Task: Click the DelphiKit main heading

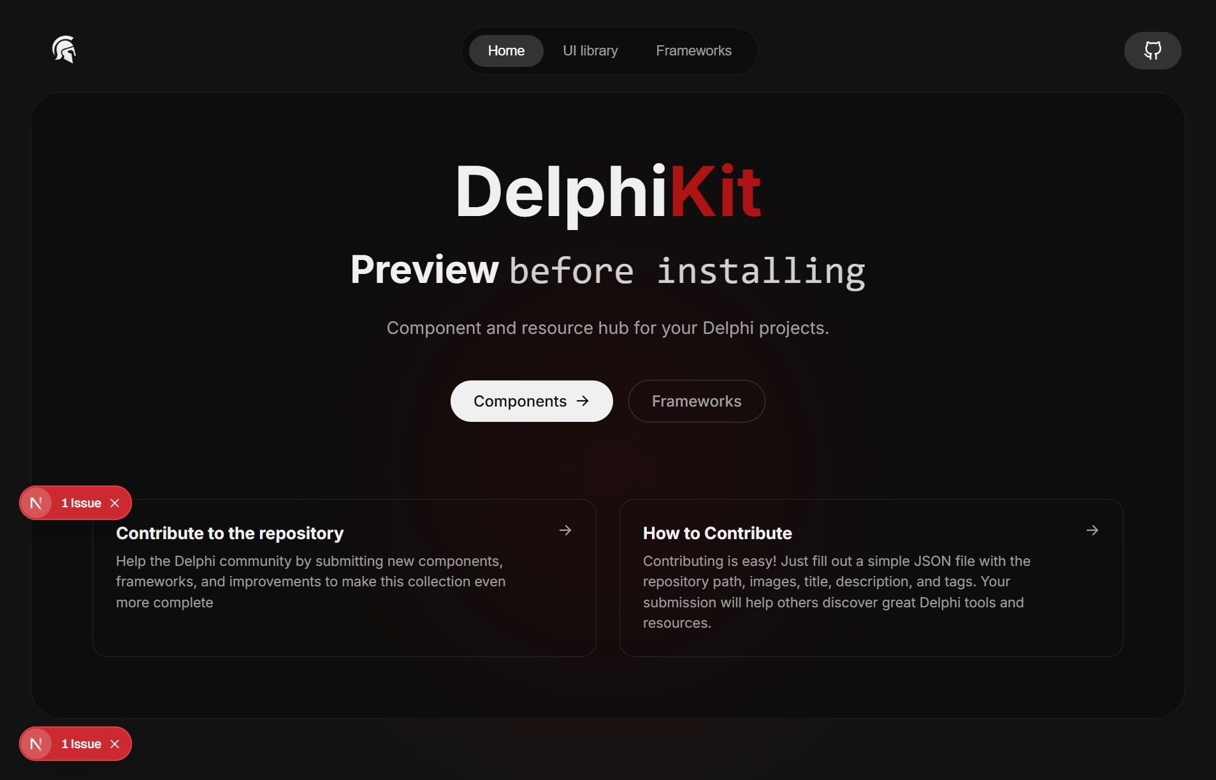Action: [608, 192]
